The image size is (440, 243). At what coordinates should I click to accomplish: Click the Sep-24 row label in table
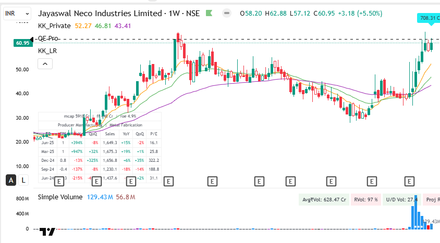pos(48,169)
